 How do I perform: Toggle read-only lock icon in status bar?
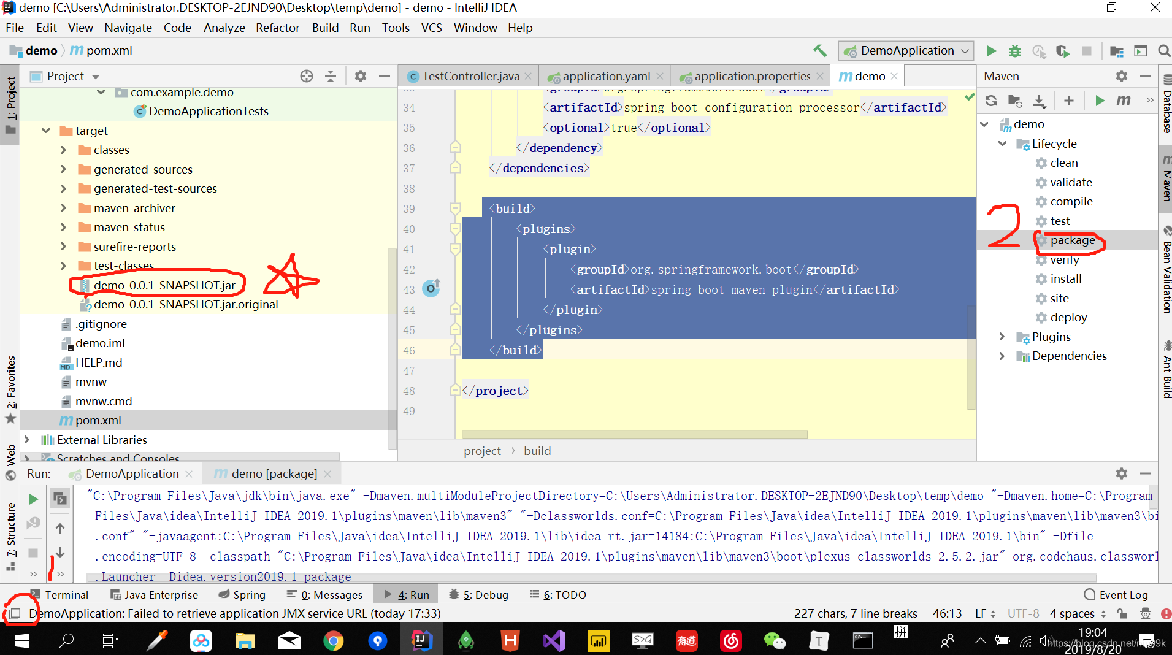(x=1122, y=613)
